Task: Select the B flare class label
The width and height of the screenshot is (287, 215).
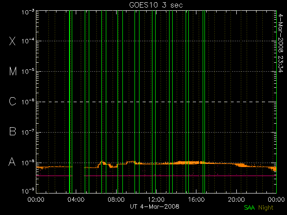Action: click(13, 131)
